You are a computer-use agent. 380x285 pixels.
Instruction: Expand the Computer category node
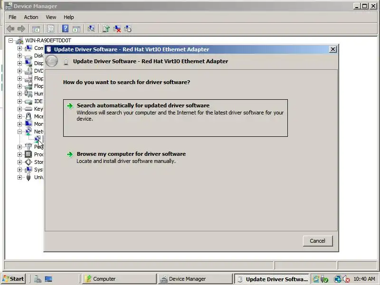click(x=19, y=48)
